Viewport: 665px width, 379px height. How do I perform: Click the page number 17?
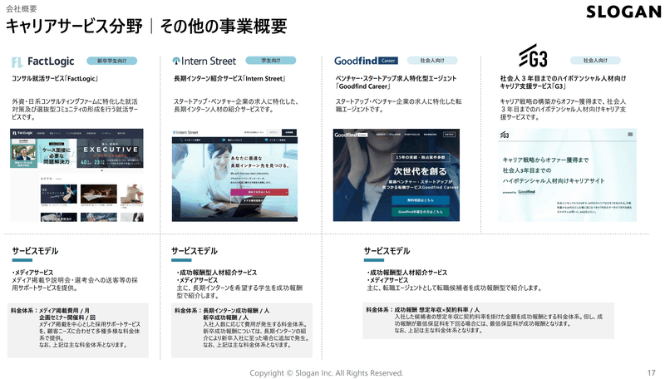click(x=652, y=373)
